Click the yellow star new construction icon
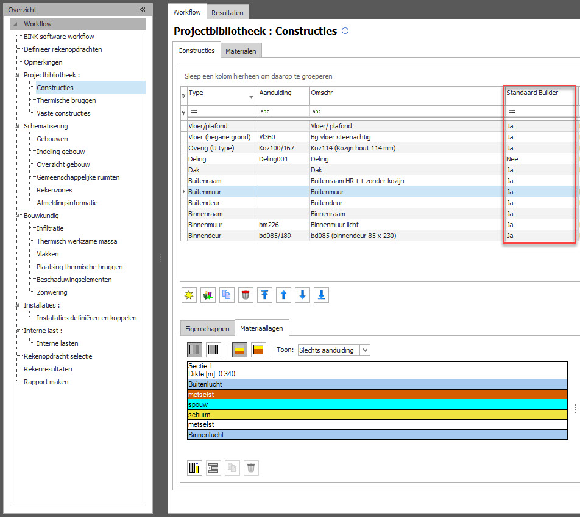The image size is (580, 517). 189,295
